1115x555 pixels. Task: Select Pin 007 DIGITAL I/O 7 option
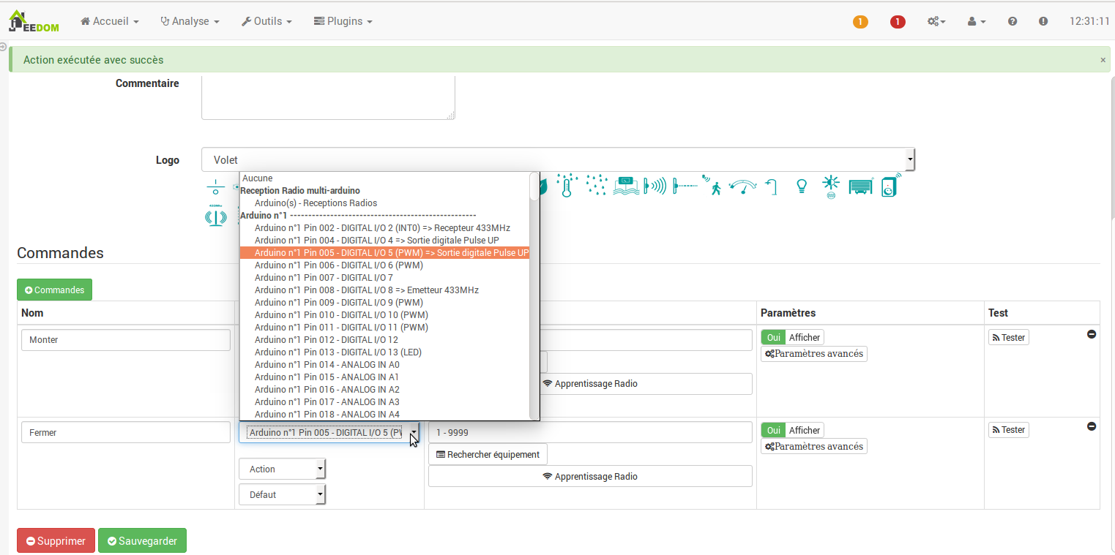click(x=384, y=277)
